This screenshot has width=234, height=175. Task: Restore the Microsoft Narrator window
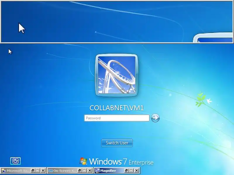point(33,171)
